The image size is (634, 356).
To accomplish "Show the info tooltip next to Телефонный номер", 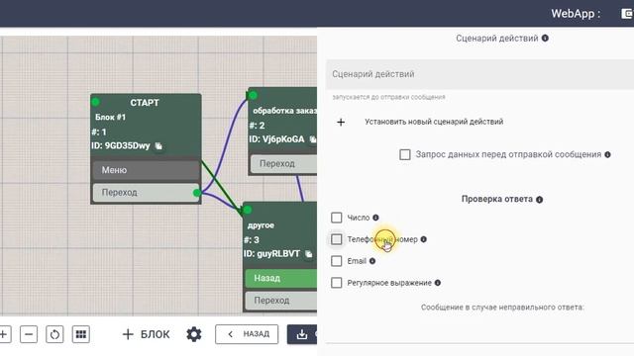I will pyautogui.click(x=423, y=239).
